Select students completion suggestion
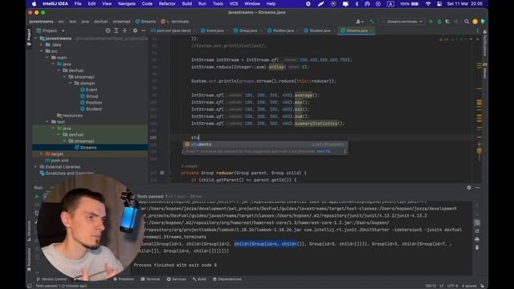The height and width of the screenshot is (289, 514). (265, 144)
